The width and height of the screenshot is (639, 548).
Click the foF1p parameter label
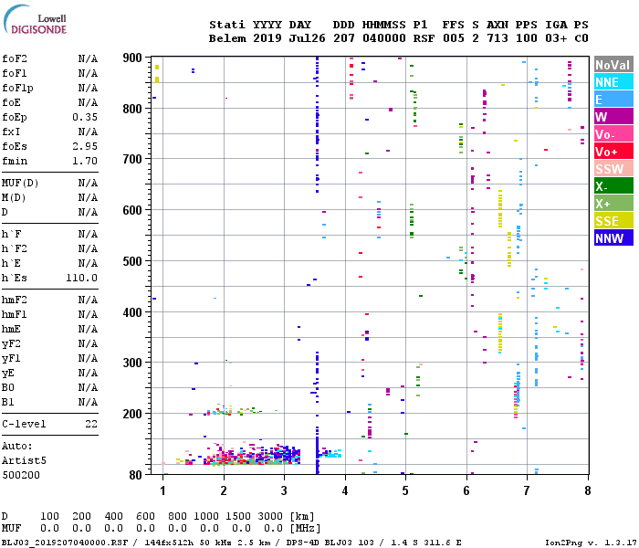click(17, 88)
